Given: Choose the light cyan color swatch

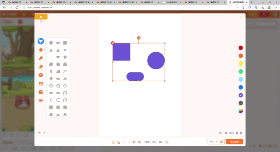Looking at the screenshot, I should tap(241, 80).
